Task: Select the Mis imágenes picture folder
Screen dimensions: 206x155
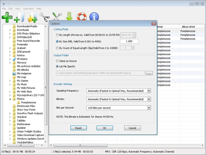Action: click(24, 73)
